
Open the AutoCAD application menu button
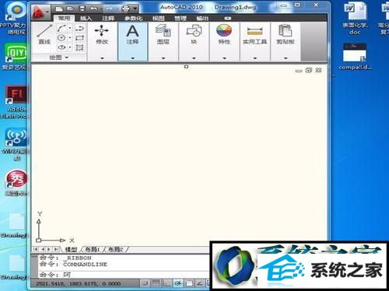[40, 12]
